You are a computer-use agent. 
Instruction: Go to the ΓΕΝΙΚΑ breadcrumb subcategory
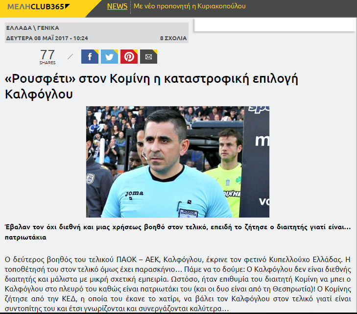pos(48,28)
